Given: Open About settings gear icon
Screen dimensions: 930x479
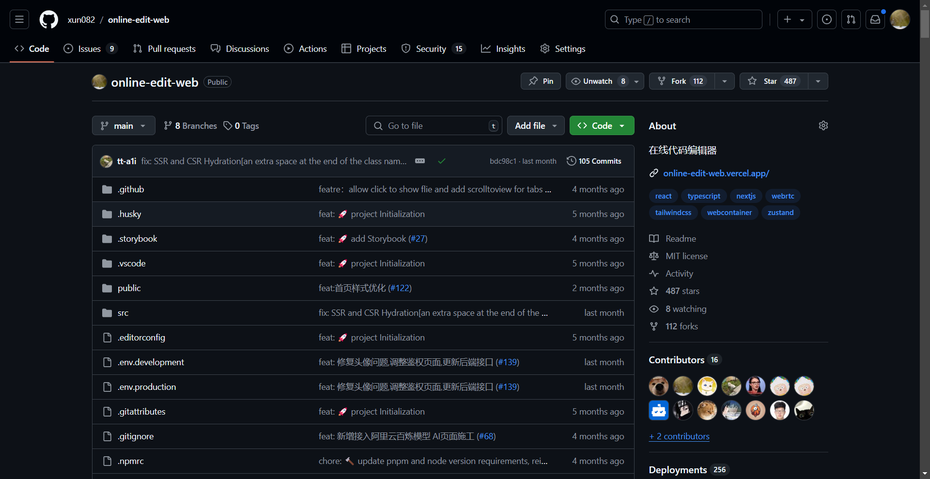Looking at the screenshot, I should pos(823,125).
